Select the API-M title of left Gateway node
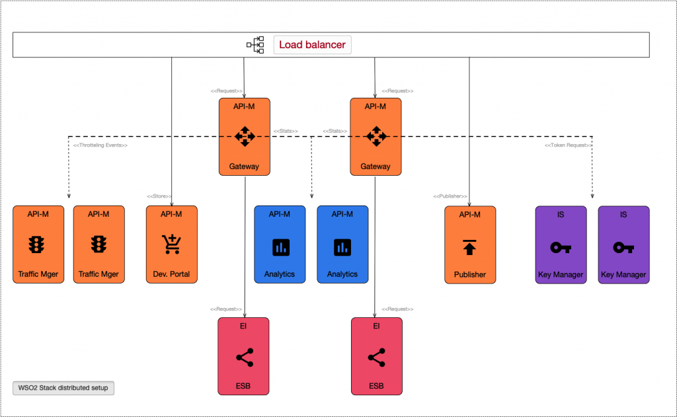The image size is (677, 417). 244,106
